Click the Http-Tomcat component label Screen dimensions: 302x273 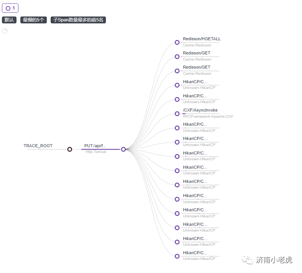tap(96, 152)
